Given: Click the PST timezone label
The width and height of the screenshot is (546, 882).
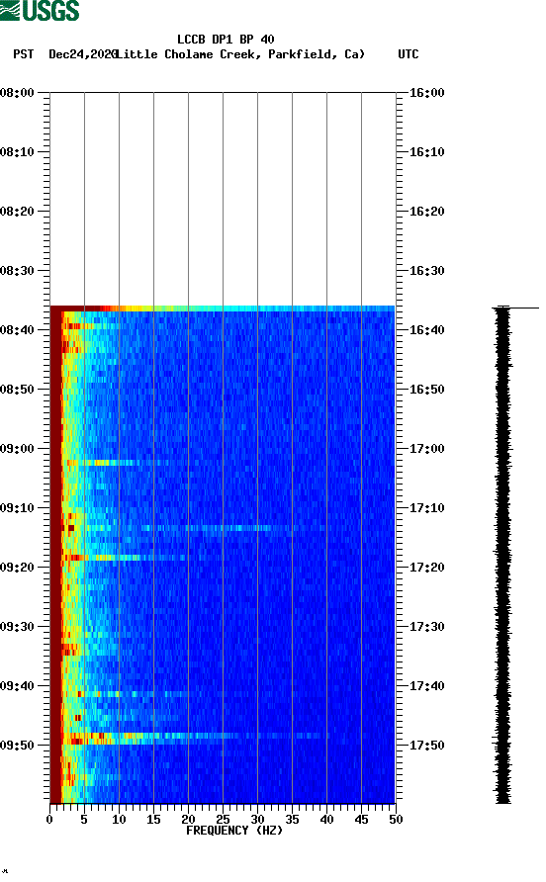Looking at the screenshot, I should [x=24, y=54].
